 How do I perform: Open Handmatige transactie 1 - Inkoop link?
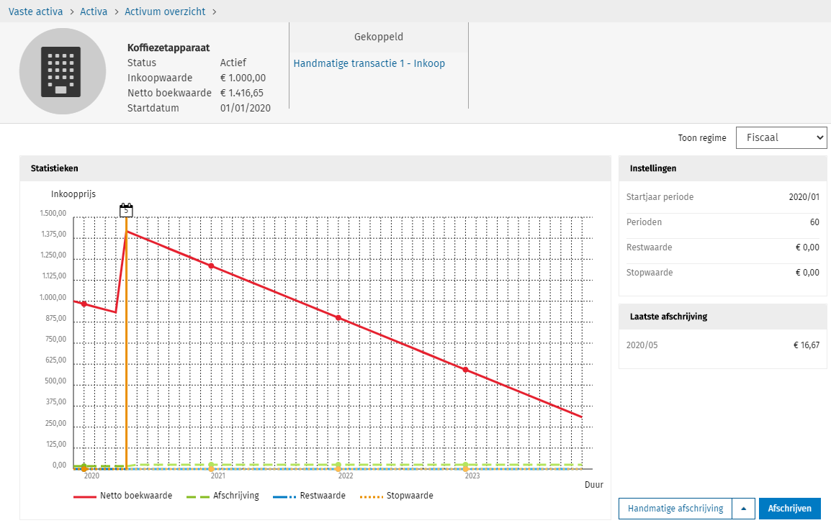pyautogui.click(x=369, y=63)
